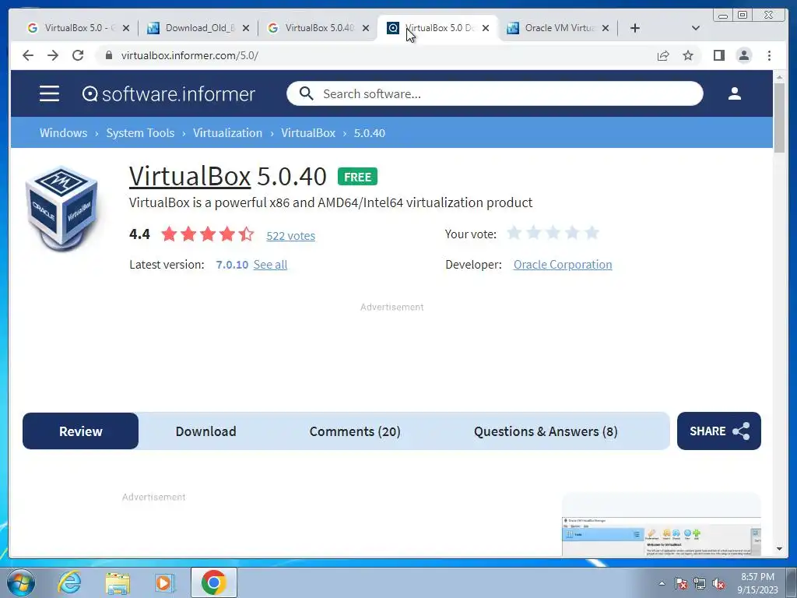Viewport: 797px width, 598px height.
Task: Switch to the Download tab
Action: click(x=205, y=431)
